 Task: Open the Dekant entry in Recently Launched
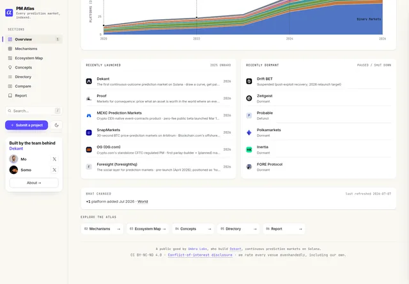tap(158, 81)
